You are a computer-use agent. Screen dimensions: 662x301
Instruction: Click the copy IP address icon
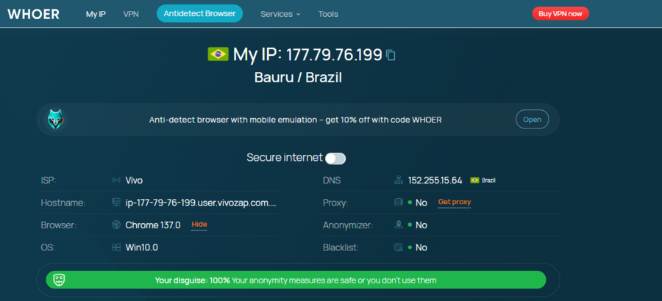tap(391, 55)
